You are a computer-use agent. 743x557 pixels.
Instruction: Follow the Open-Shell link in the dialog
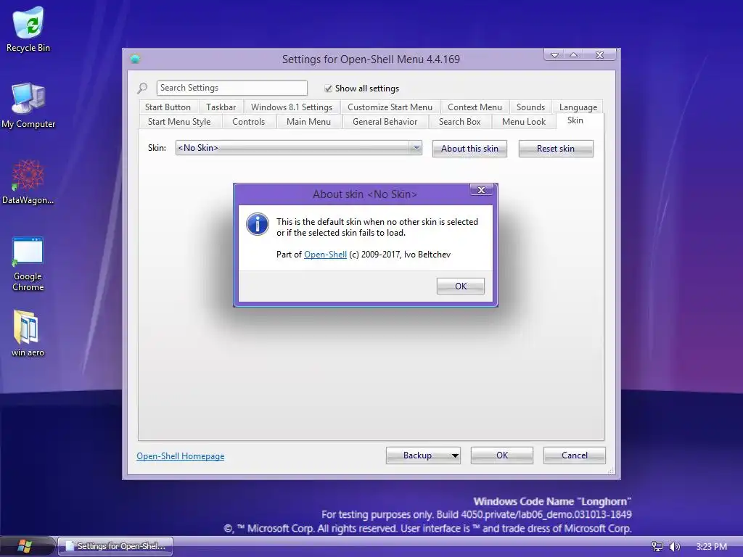tap(325, 255)
